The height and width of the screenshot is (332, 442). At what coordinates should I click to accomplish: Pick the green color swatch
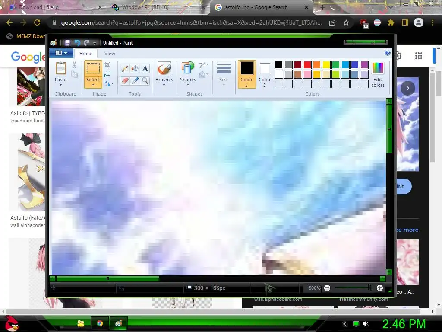coord(336,65)
